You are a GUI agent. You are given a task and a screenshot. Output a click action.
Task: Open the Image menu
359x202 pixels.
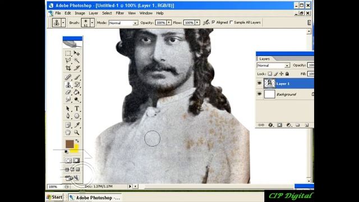80,13
